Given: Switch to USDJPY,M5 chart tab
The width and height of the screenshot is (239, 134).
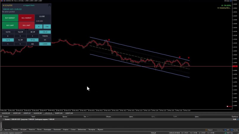Looking at the screenshot, I should point(17,113).
